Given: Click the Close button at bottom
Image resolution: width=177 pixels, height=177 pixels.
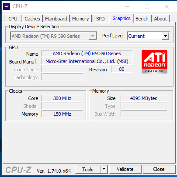Looking at the screenshot, I should point(159,169).
